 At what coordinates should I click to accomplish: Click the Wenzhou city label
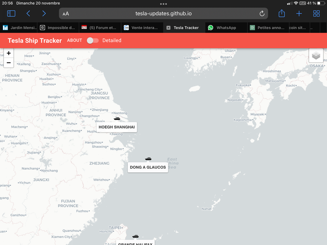101,180
